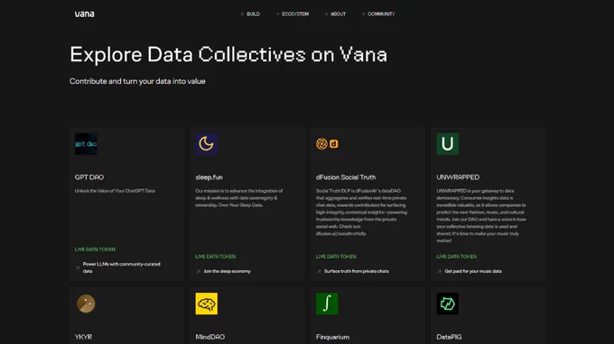Click the dFusion Social Truth orange logo

[327, 144]
